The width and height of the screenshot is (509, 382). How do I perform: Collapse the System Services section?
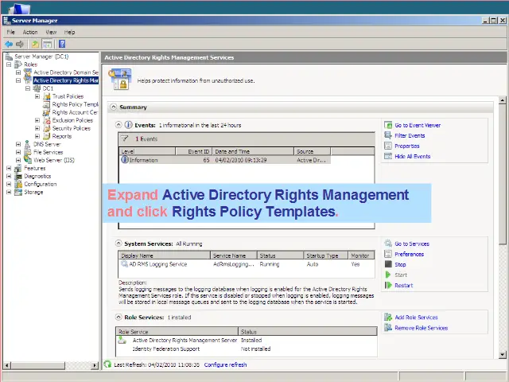pyautogui.click(x=119, y=244)
